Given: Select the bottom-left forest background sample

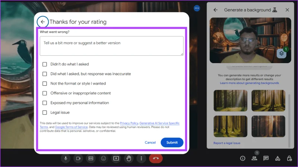Looking at the screenshot, I should pos(230,126).
